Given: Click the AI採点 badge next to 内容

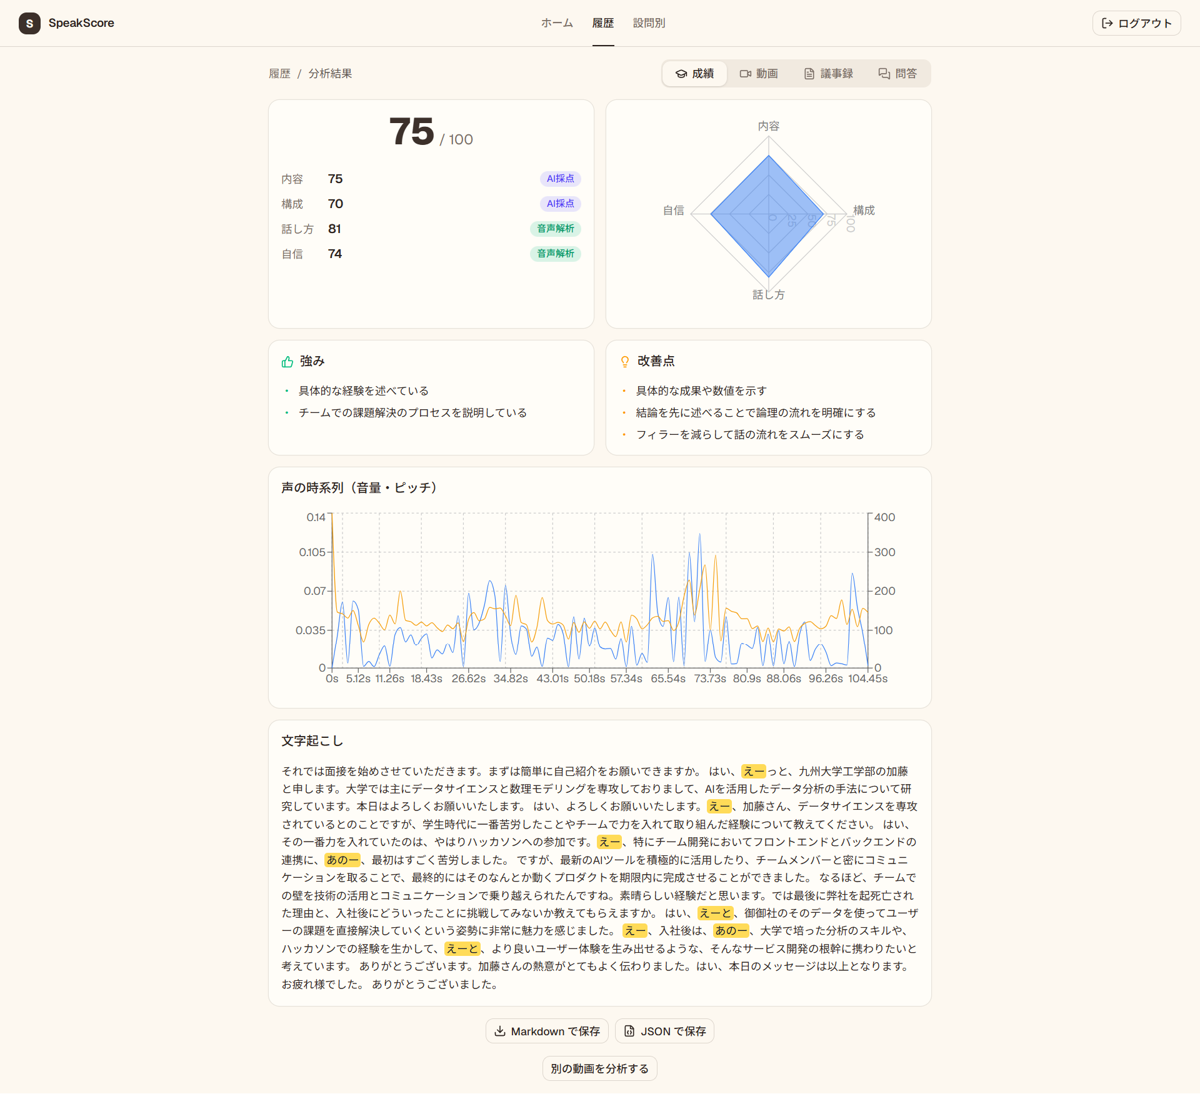Looking at the screenshot, I should pos(561,179).
